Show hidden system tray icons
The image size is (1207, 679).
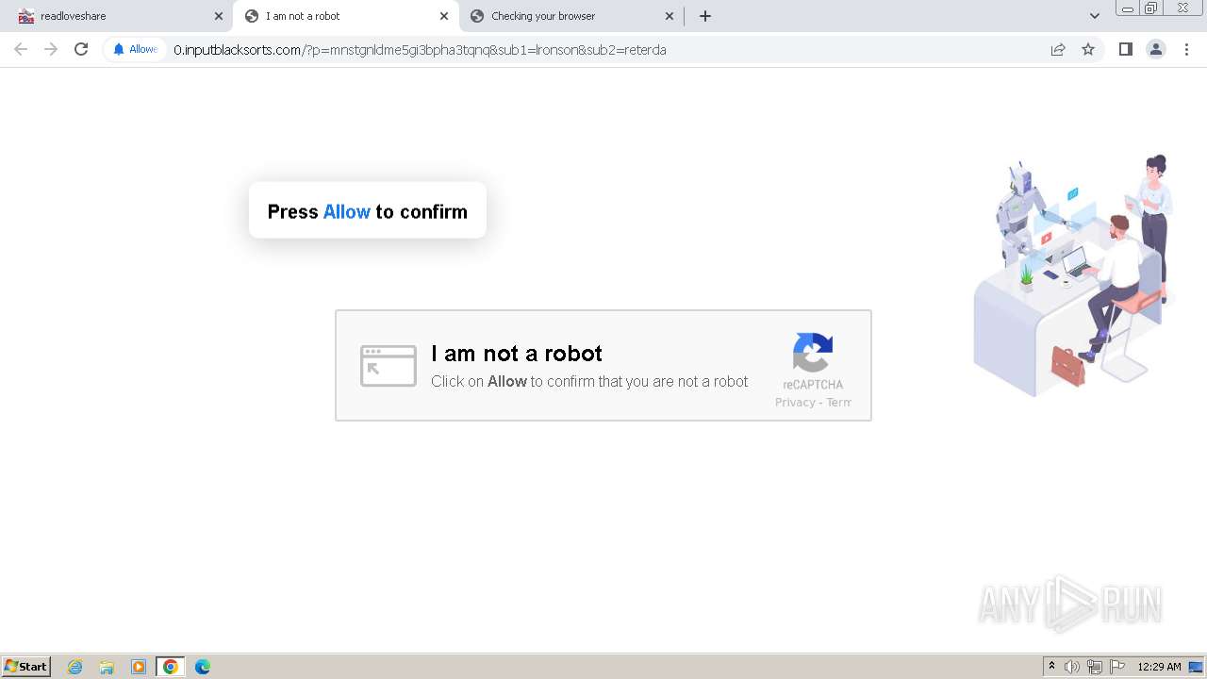point(1051,667)
